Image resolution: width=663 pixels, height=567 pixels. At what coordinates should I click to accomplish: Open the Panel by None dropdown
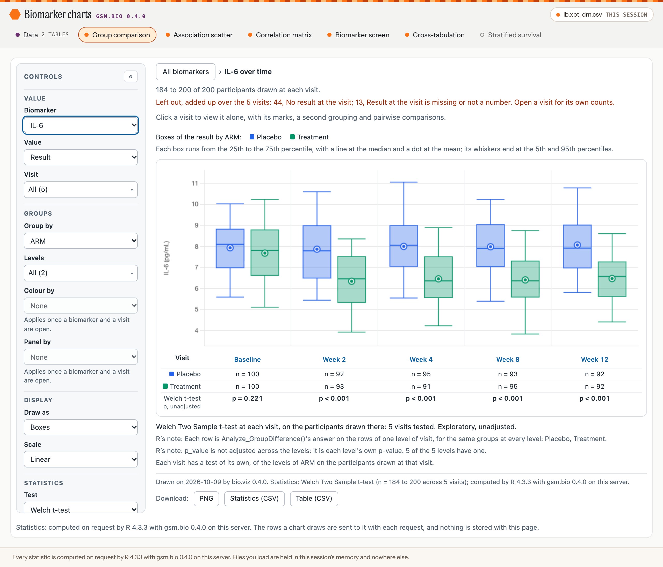81,357
